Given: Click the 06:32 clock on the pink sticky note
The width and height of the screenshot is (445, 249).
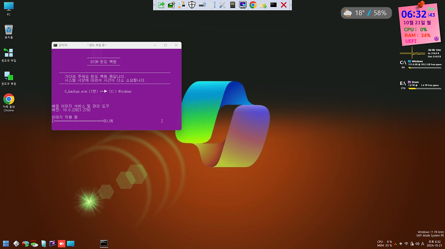Looking at the screenshot, I should pyautogui.click(x=414, y=14).
